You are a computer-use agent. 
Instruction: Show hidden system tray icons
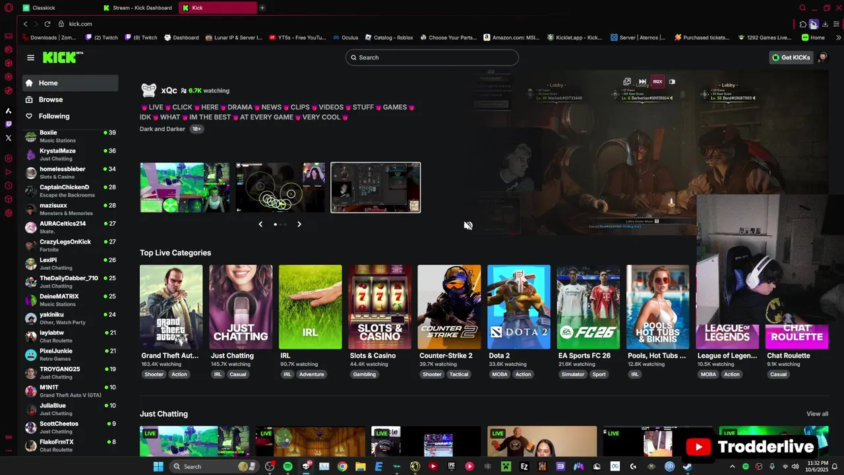click(x=732, y=466)
